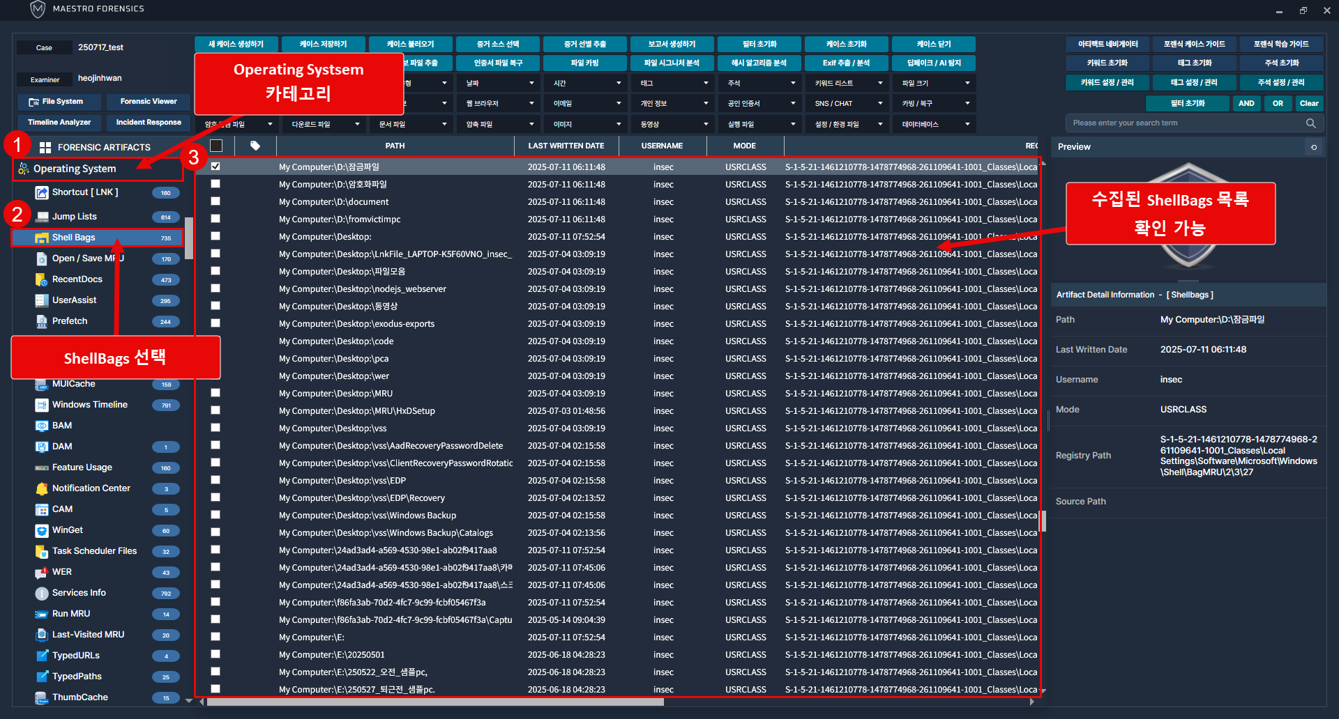Switch to the Timeline Analyzer tab

[59, 123]
